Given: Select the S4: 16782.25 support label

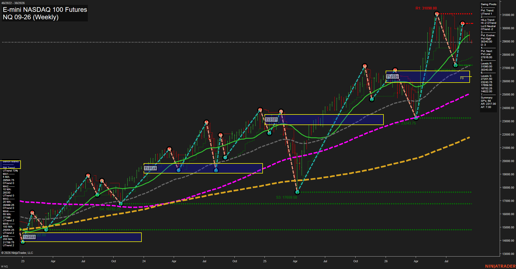Looking at the screenshot, I should coord(110,209).
